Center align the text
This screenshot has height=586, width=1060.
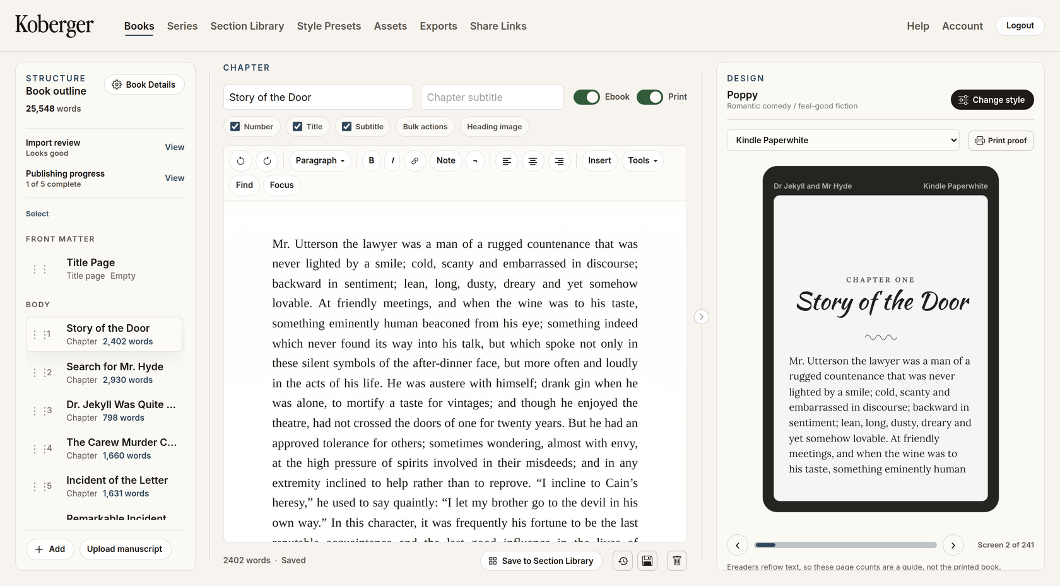533,161
